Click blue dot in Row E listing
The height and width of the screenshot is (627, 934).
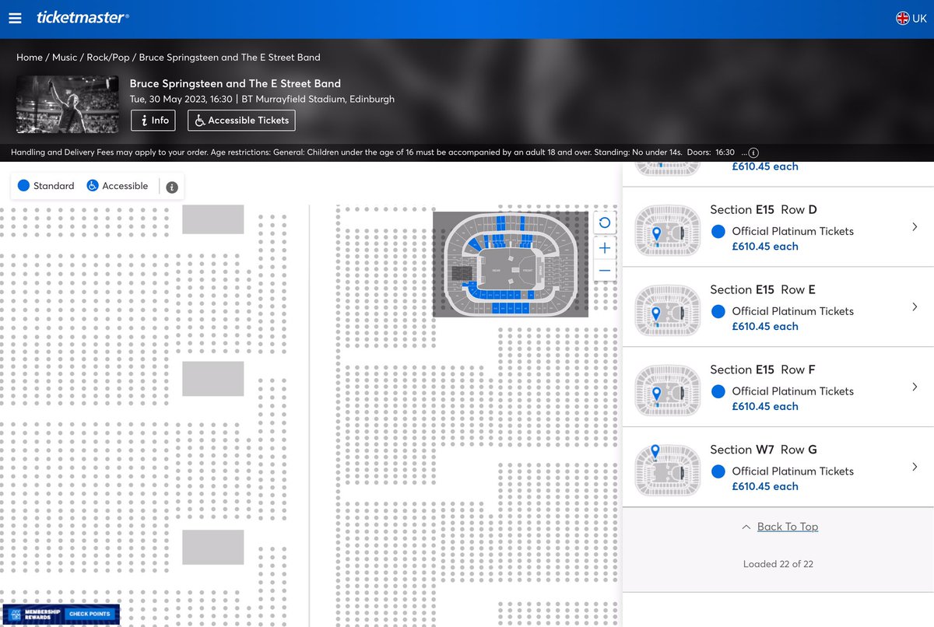[718, 311]
